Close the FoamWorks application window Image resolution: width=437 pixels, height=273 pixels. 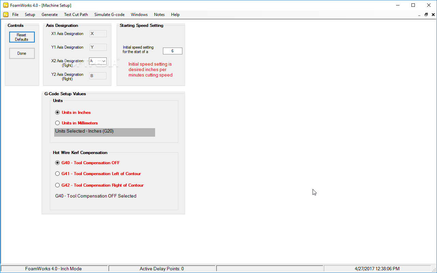tap(429, 5)
